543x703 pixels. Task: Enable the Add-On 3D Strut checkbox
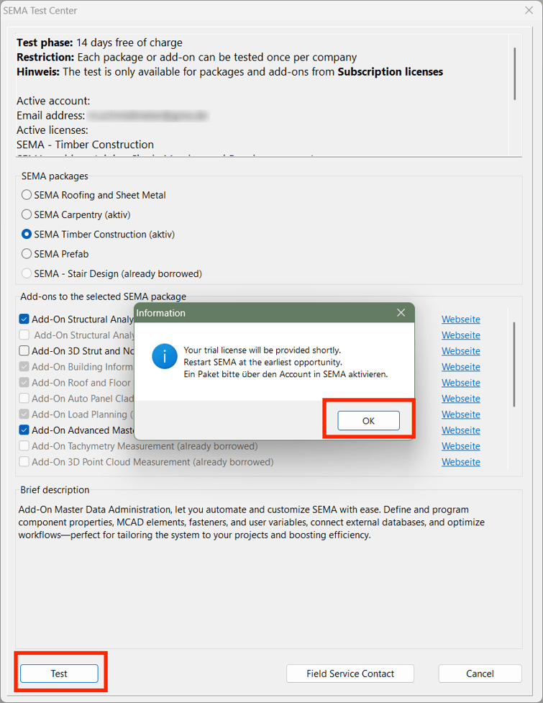coord(24,351)
